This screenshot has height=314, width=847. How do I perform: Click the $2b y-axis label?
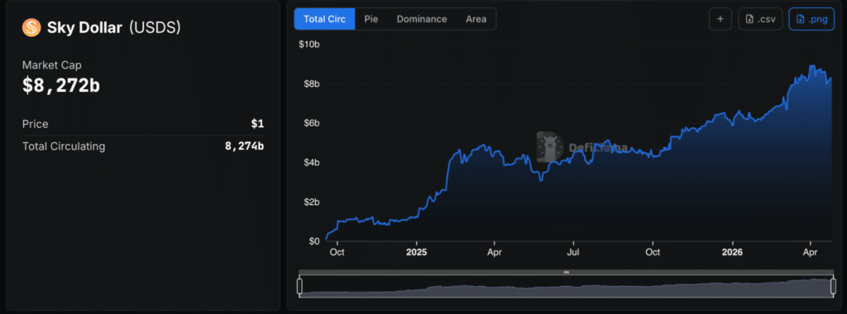311,202
